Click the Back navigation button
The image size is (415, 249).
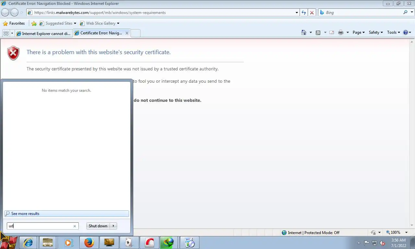5,12
